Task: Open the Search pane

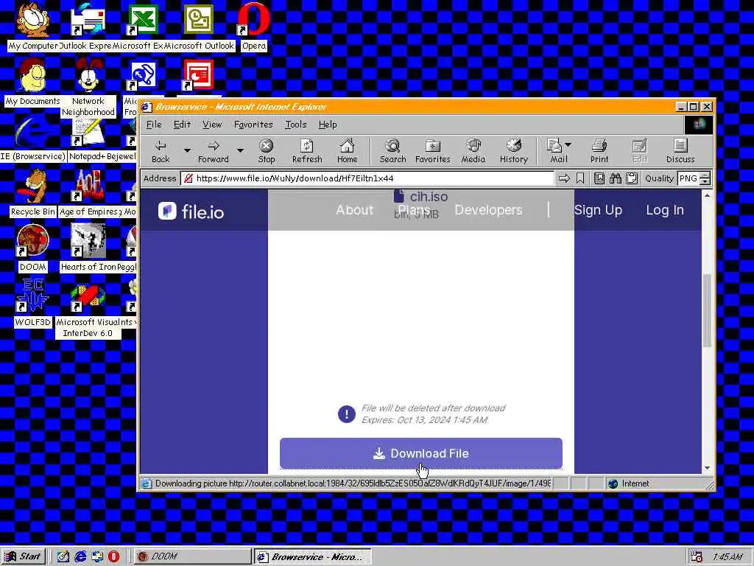Action: (393, 151)
